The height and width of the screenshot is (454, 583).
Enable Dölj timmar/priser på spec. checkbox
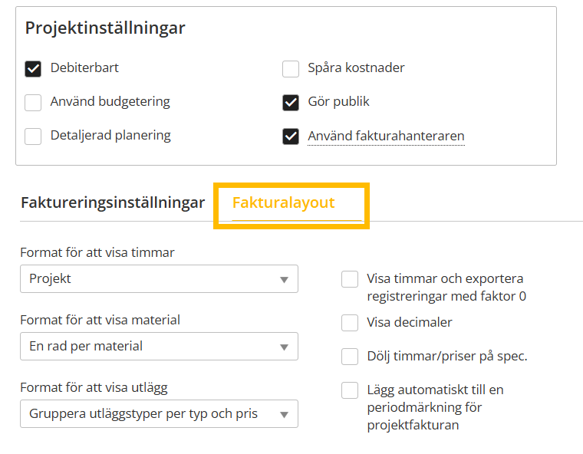[350, 357]
